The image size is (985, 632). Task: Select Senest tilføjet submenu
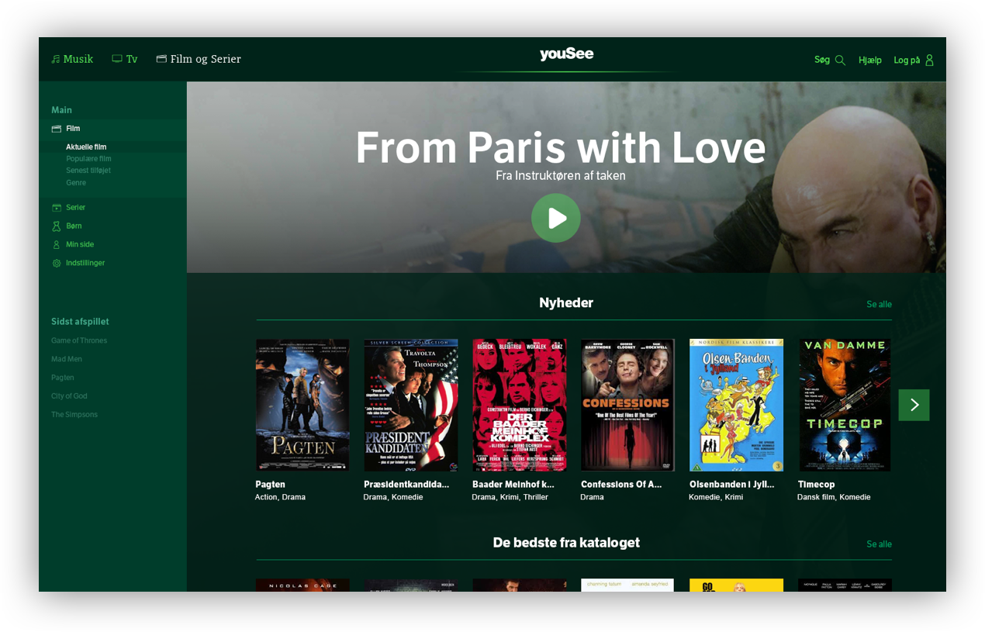click(88, 171)
